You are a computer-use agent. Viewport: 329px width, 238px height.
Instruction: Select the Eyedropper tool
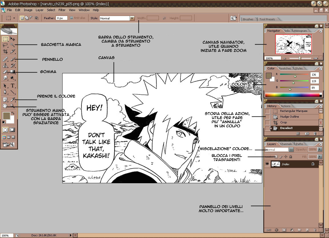pos(13,100)
